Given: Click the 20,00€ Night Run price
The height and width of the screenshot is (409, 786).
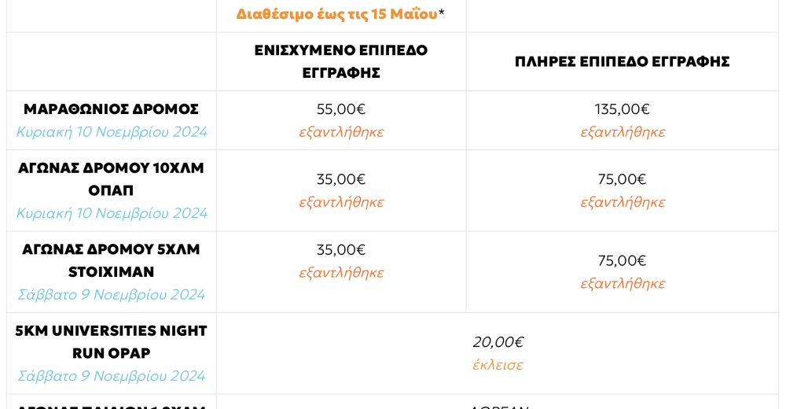Looking at the screenshot, I should pos(498,342).
